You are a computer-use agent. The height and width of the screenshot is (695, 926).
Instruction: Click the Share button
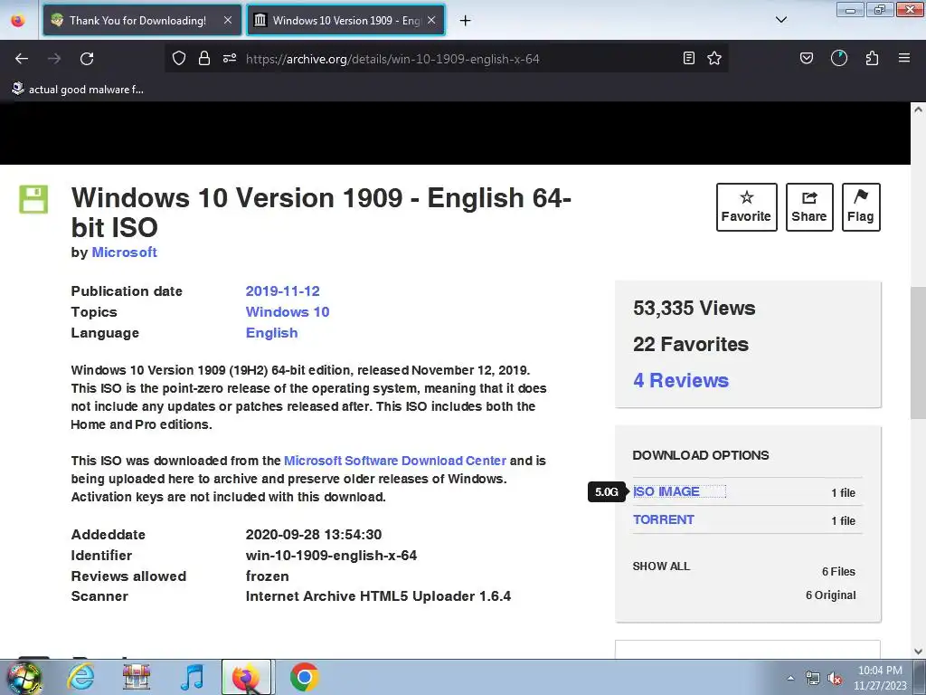(x=809, y=207)
